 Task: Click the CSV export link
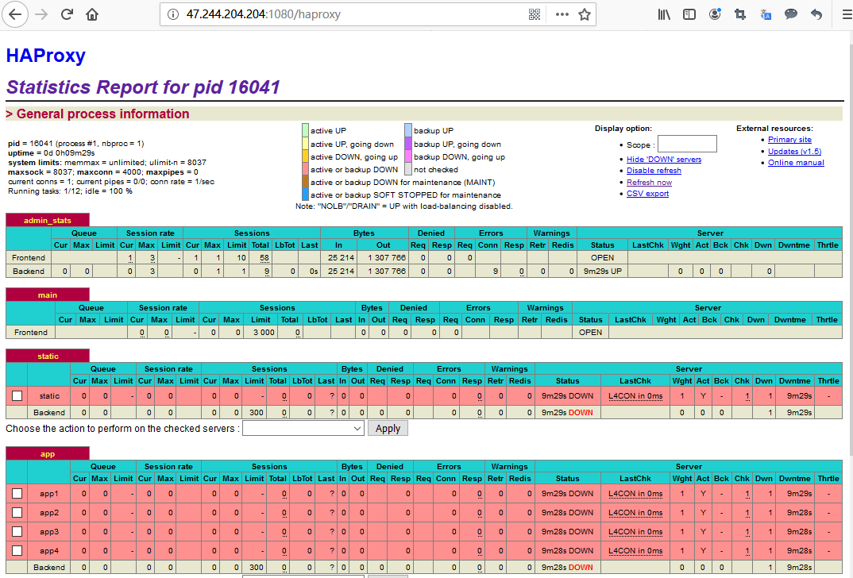tap(647, 194)
